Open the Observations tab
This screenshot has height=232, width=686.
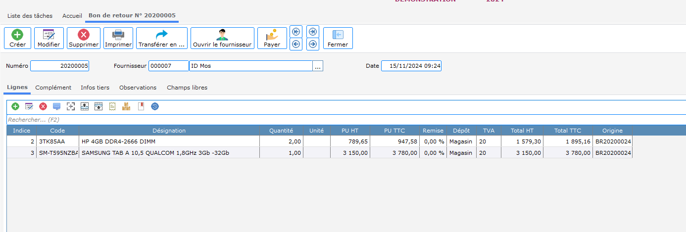[x=138, y=88]
